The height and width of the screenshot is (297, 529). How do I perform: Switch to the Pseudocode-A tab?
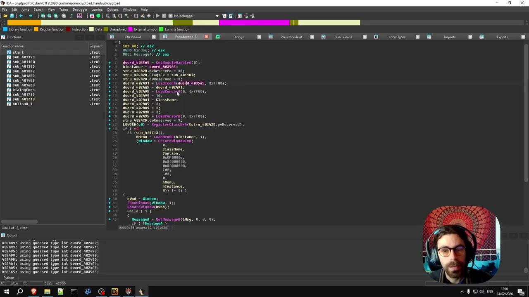(291, 37)
